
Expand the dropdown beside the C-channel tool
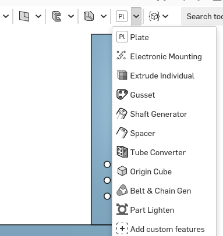click(x=71, y=16)
